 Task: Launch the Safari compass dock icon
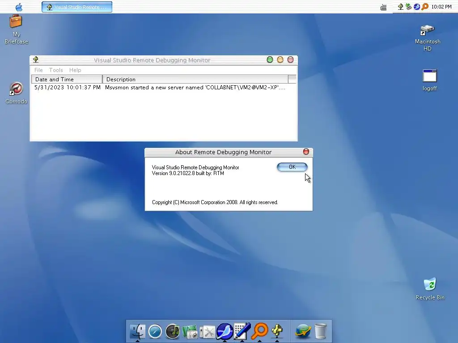click(155, 332)
